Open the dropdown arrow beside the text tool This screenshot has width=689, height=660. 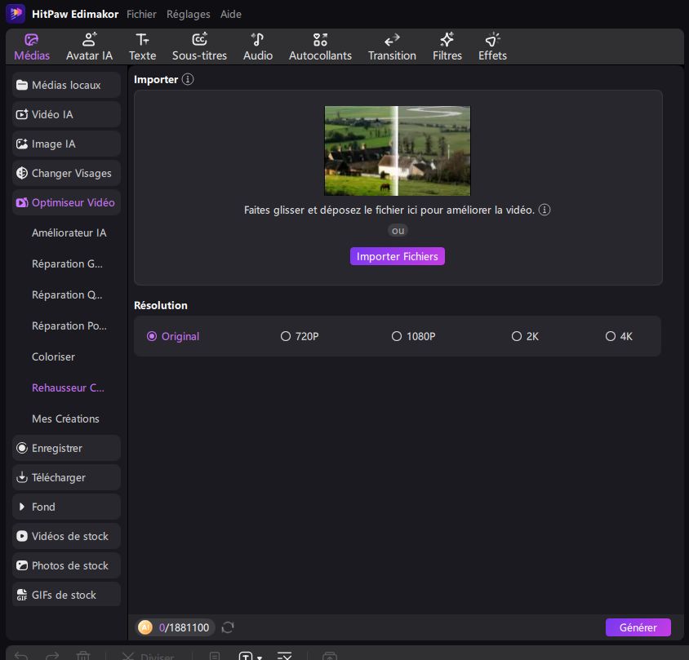260,658
